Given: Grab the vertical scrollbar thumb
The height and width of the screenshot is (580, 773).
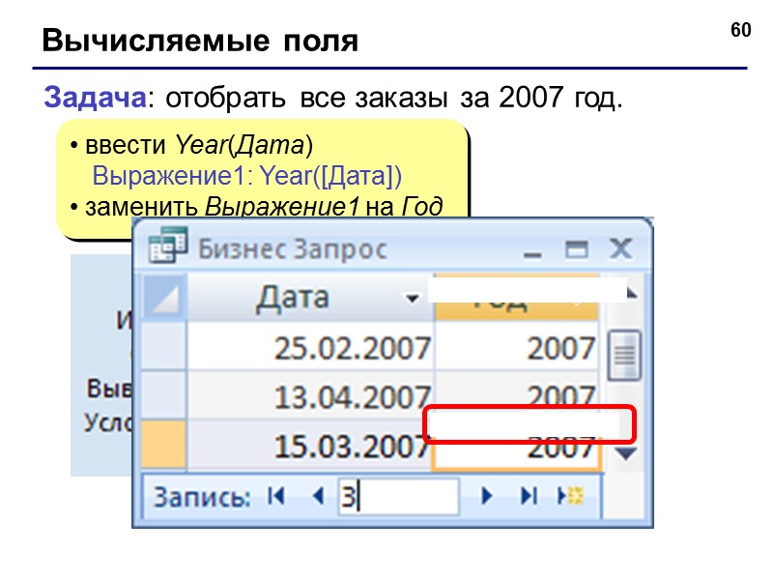Looking at the screenshot, I should coord(624,355).
